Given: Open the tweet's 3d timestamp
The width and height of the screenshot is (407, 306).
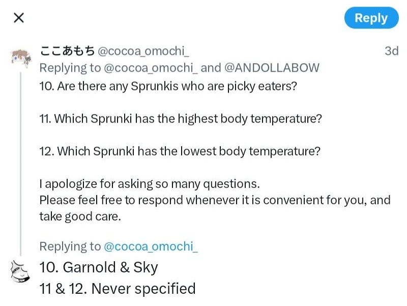Looking at the screenshot, I should 391,51.
